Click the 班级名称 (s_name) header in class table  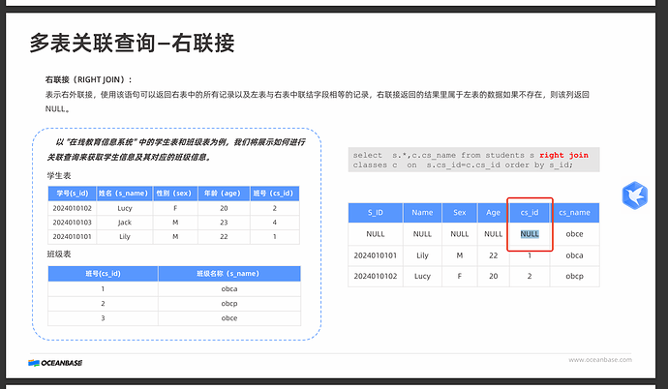pos(229,274)
